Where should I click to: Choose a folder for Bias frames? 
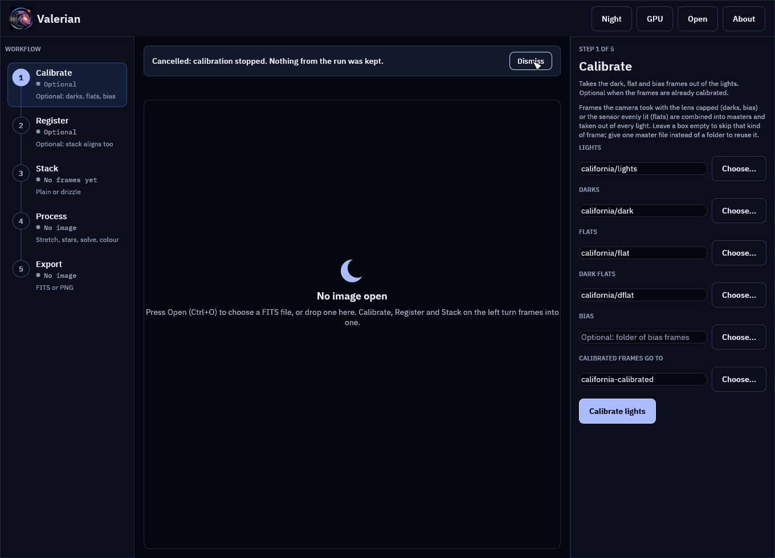739,337
